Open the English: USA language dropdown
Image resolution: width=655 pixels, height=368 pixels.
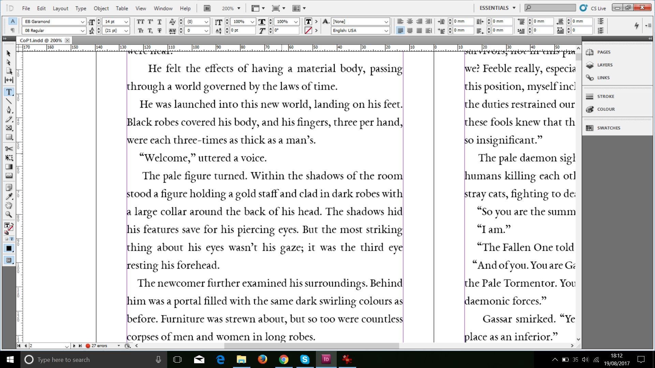coord(386,30)
